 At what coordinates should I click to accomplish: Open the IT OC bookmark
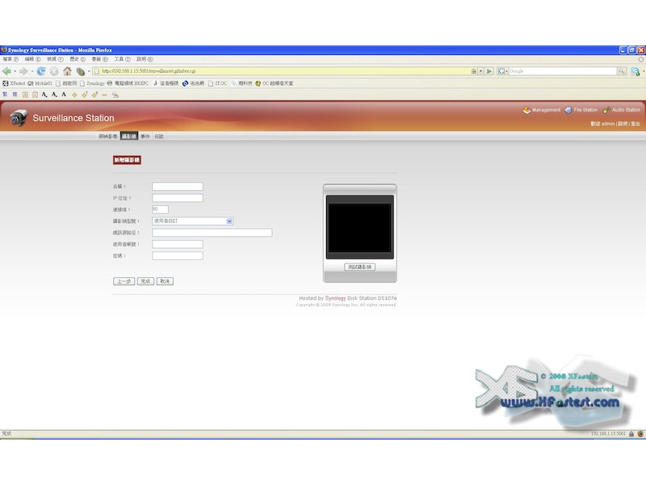(217, 83)
